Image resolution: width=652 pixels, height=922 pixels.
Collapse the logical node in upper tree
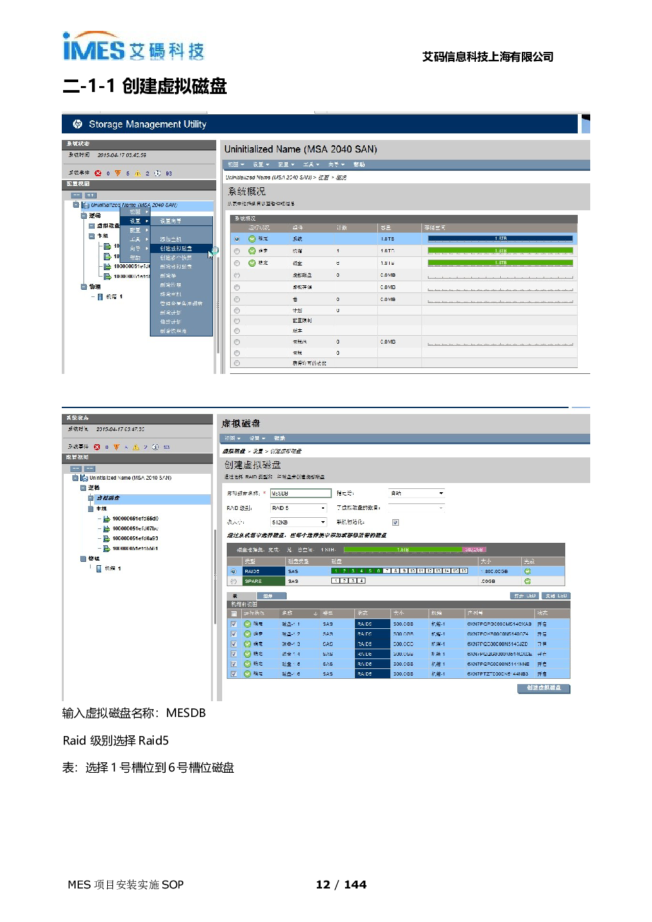coord(83,215)
